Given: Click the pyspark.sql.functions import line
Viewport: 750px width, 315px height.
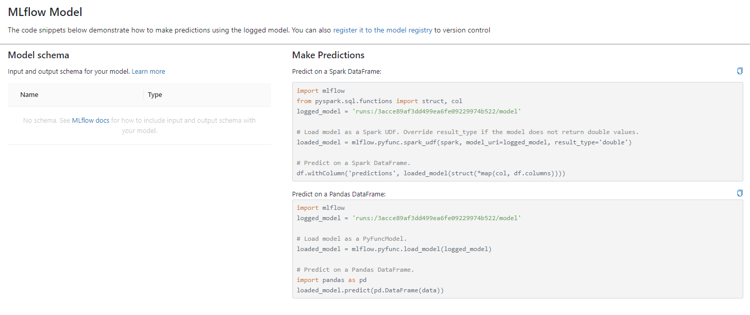Looking at the screenshot, I should [379, 101].
